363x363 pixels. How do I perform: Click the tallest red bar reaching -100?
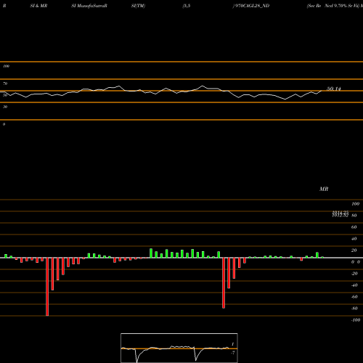click(x=47, y=287)
